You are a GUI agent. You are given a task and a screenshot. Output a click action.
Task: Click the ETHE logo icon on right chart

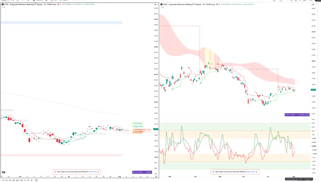pos(161,5)
